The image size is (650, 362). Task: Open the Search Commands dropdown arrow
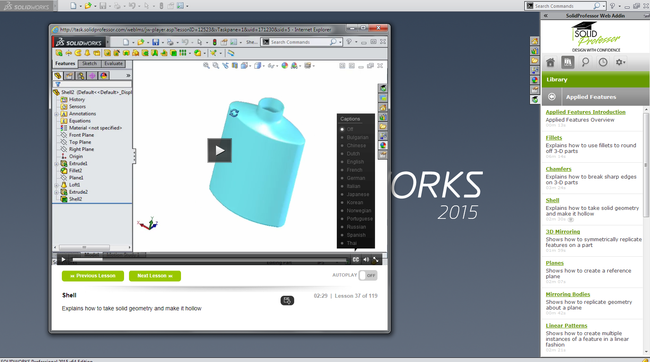604,6
